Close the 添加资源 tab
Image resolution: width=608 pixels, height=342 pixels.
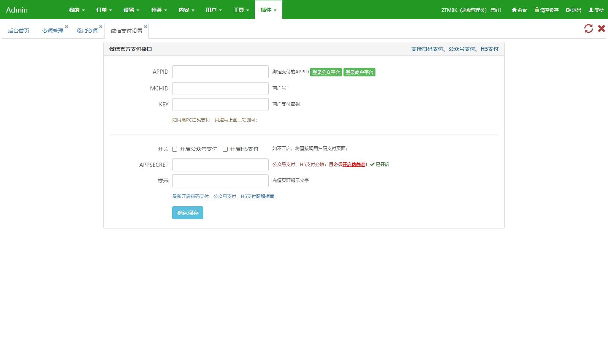pos(100,27)
